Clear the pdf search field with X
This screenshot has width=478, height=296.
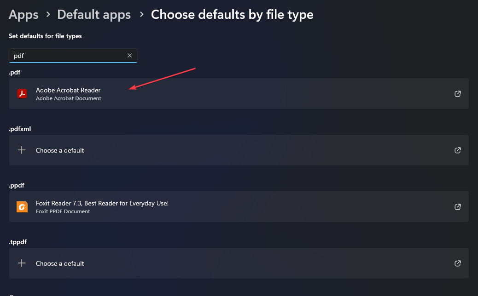coord(129,55)
